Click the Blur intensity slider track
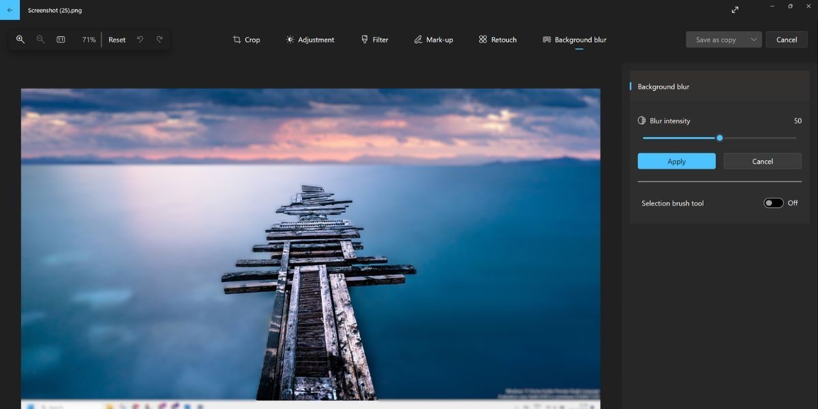The width and height of the screenshot is (818, 409). click(719, 138)
